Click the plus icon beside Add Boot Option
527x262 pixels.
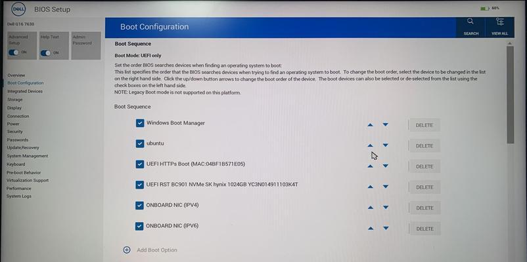click(x=127, y=250)
